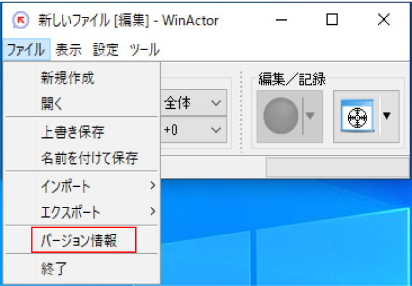
Task: Open the 全体 dropdown
Action: click(194, 103)
